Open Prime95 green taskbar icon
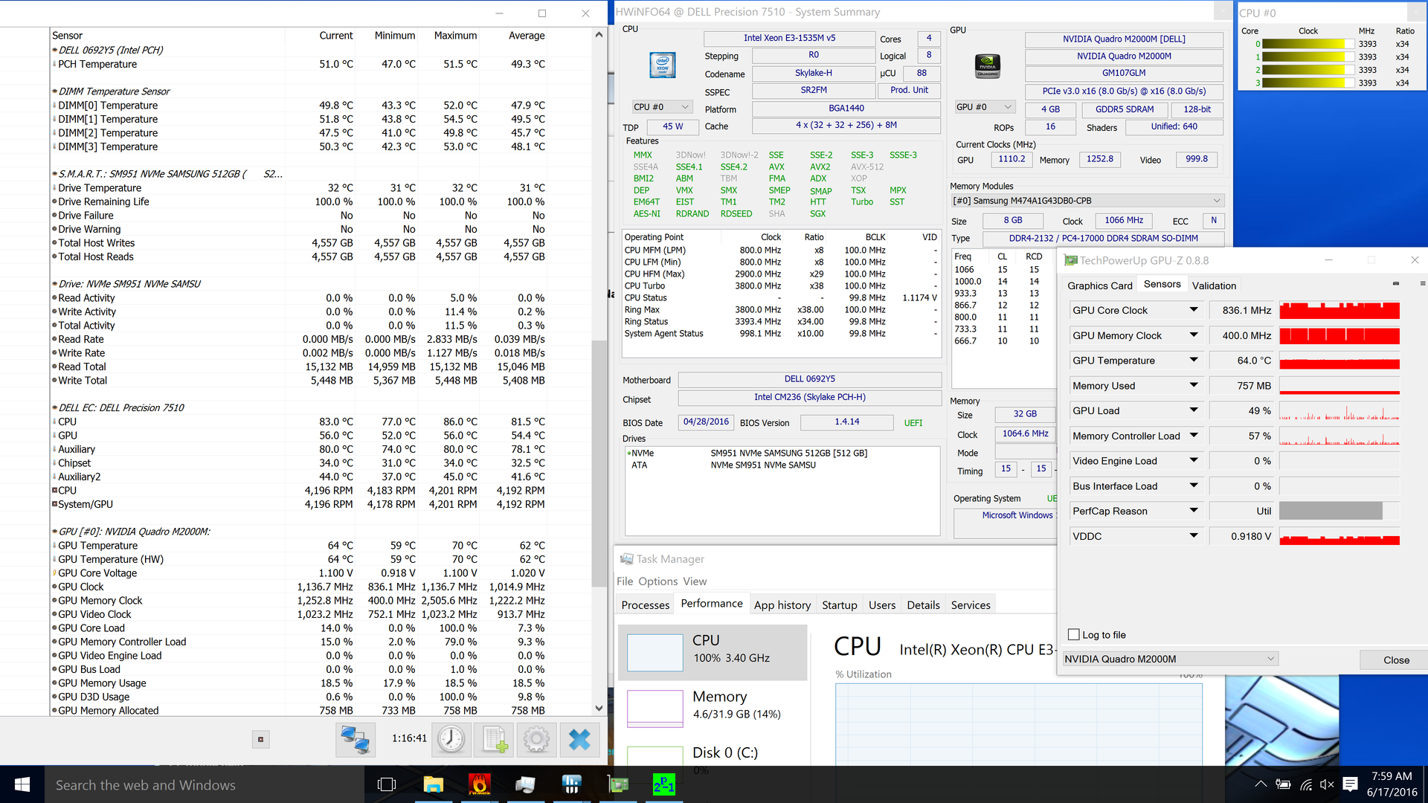Viewport: 1428px width, 803px height. (663, 784)
